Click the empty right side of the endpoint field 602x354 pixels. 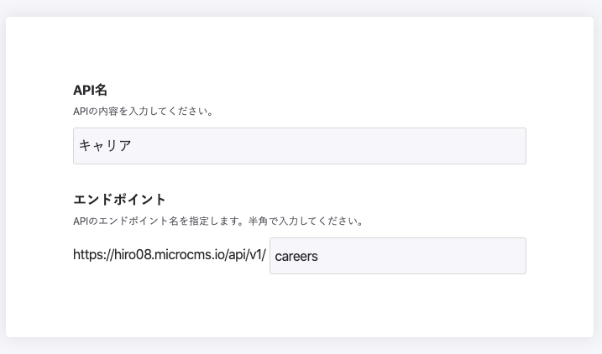[x=453, y=256]
